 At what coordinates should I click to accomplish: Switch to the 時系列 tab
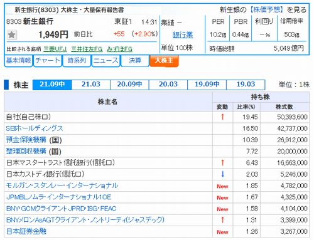click(x=77, y=61)
